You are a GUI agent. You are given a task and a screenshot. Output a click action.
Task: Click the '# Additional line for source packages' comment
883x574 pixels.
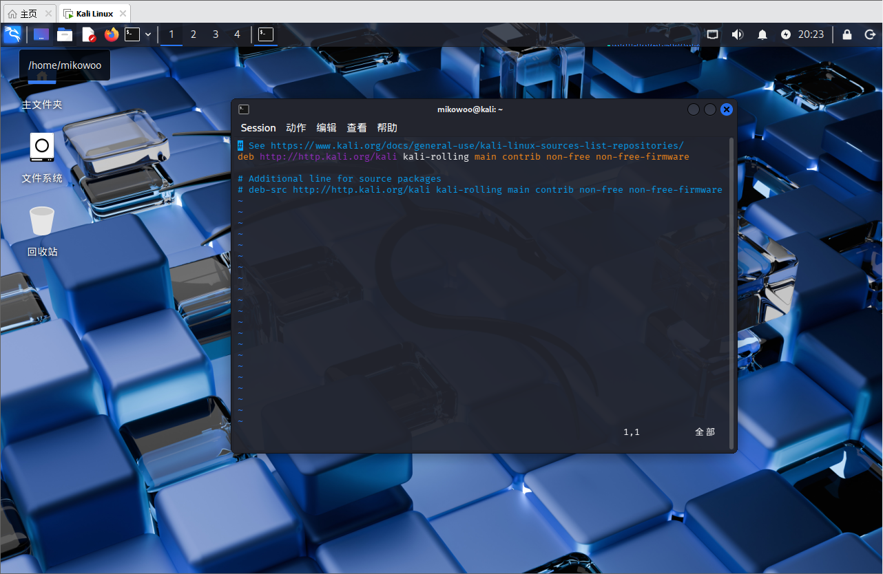point(340,179)
